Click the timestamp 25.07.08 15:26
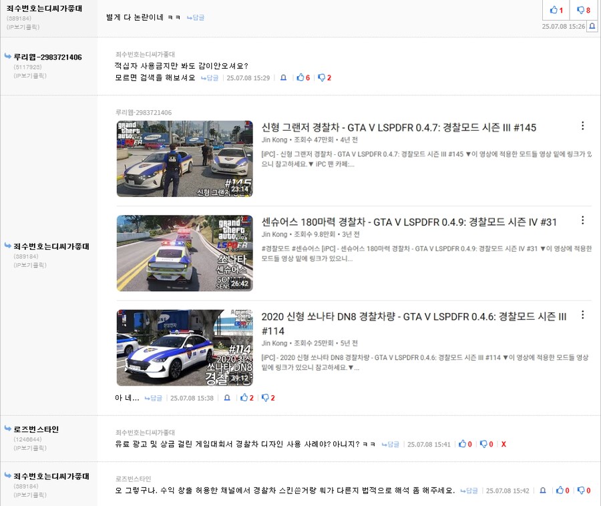Viewport: 601px width, 506px height. [564, 26]
